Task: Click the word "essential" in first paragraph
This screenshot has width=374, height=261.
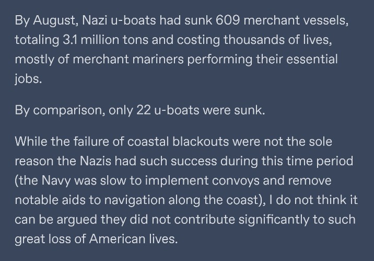Action: coord(312,59)
